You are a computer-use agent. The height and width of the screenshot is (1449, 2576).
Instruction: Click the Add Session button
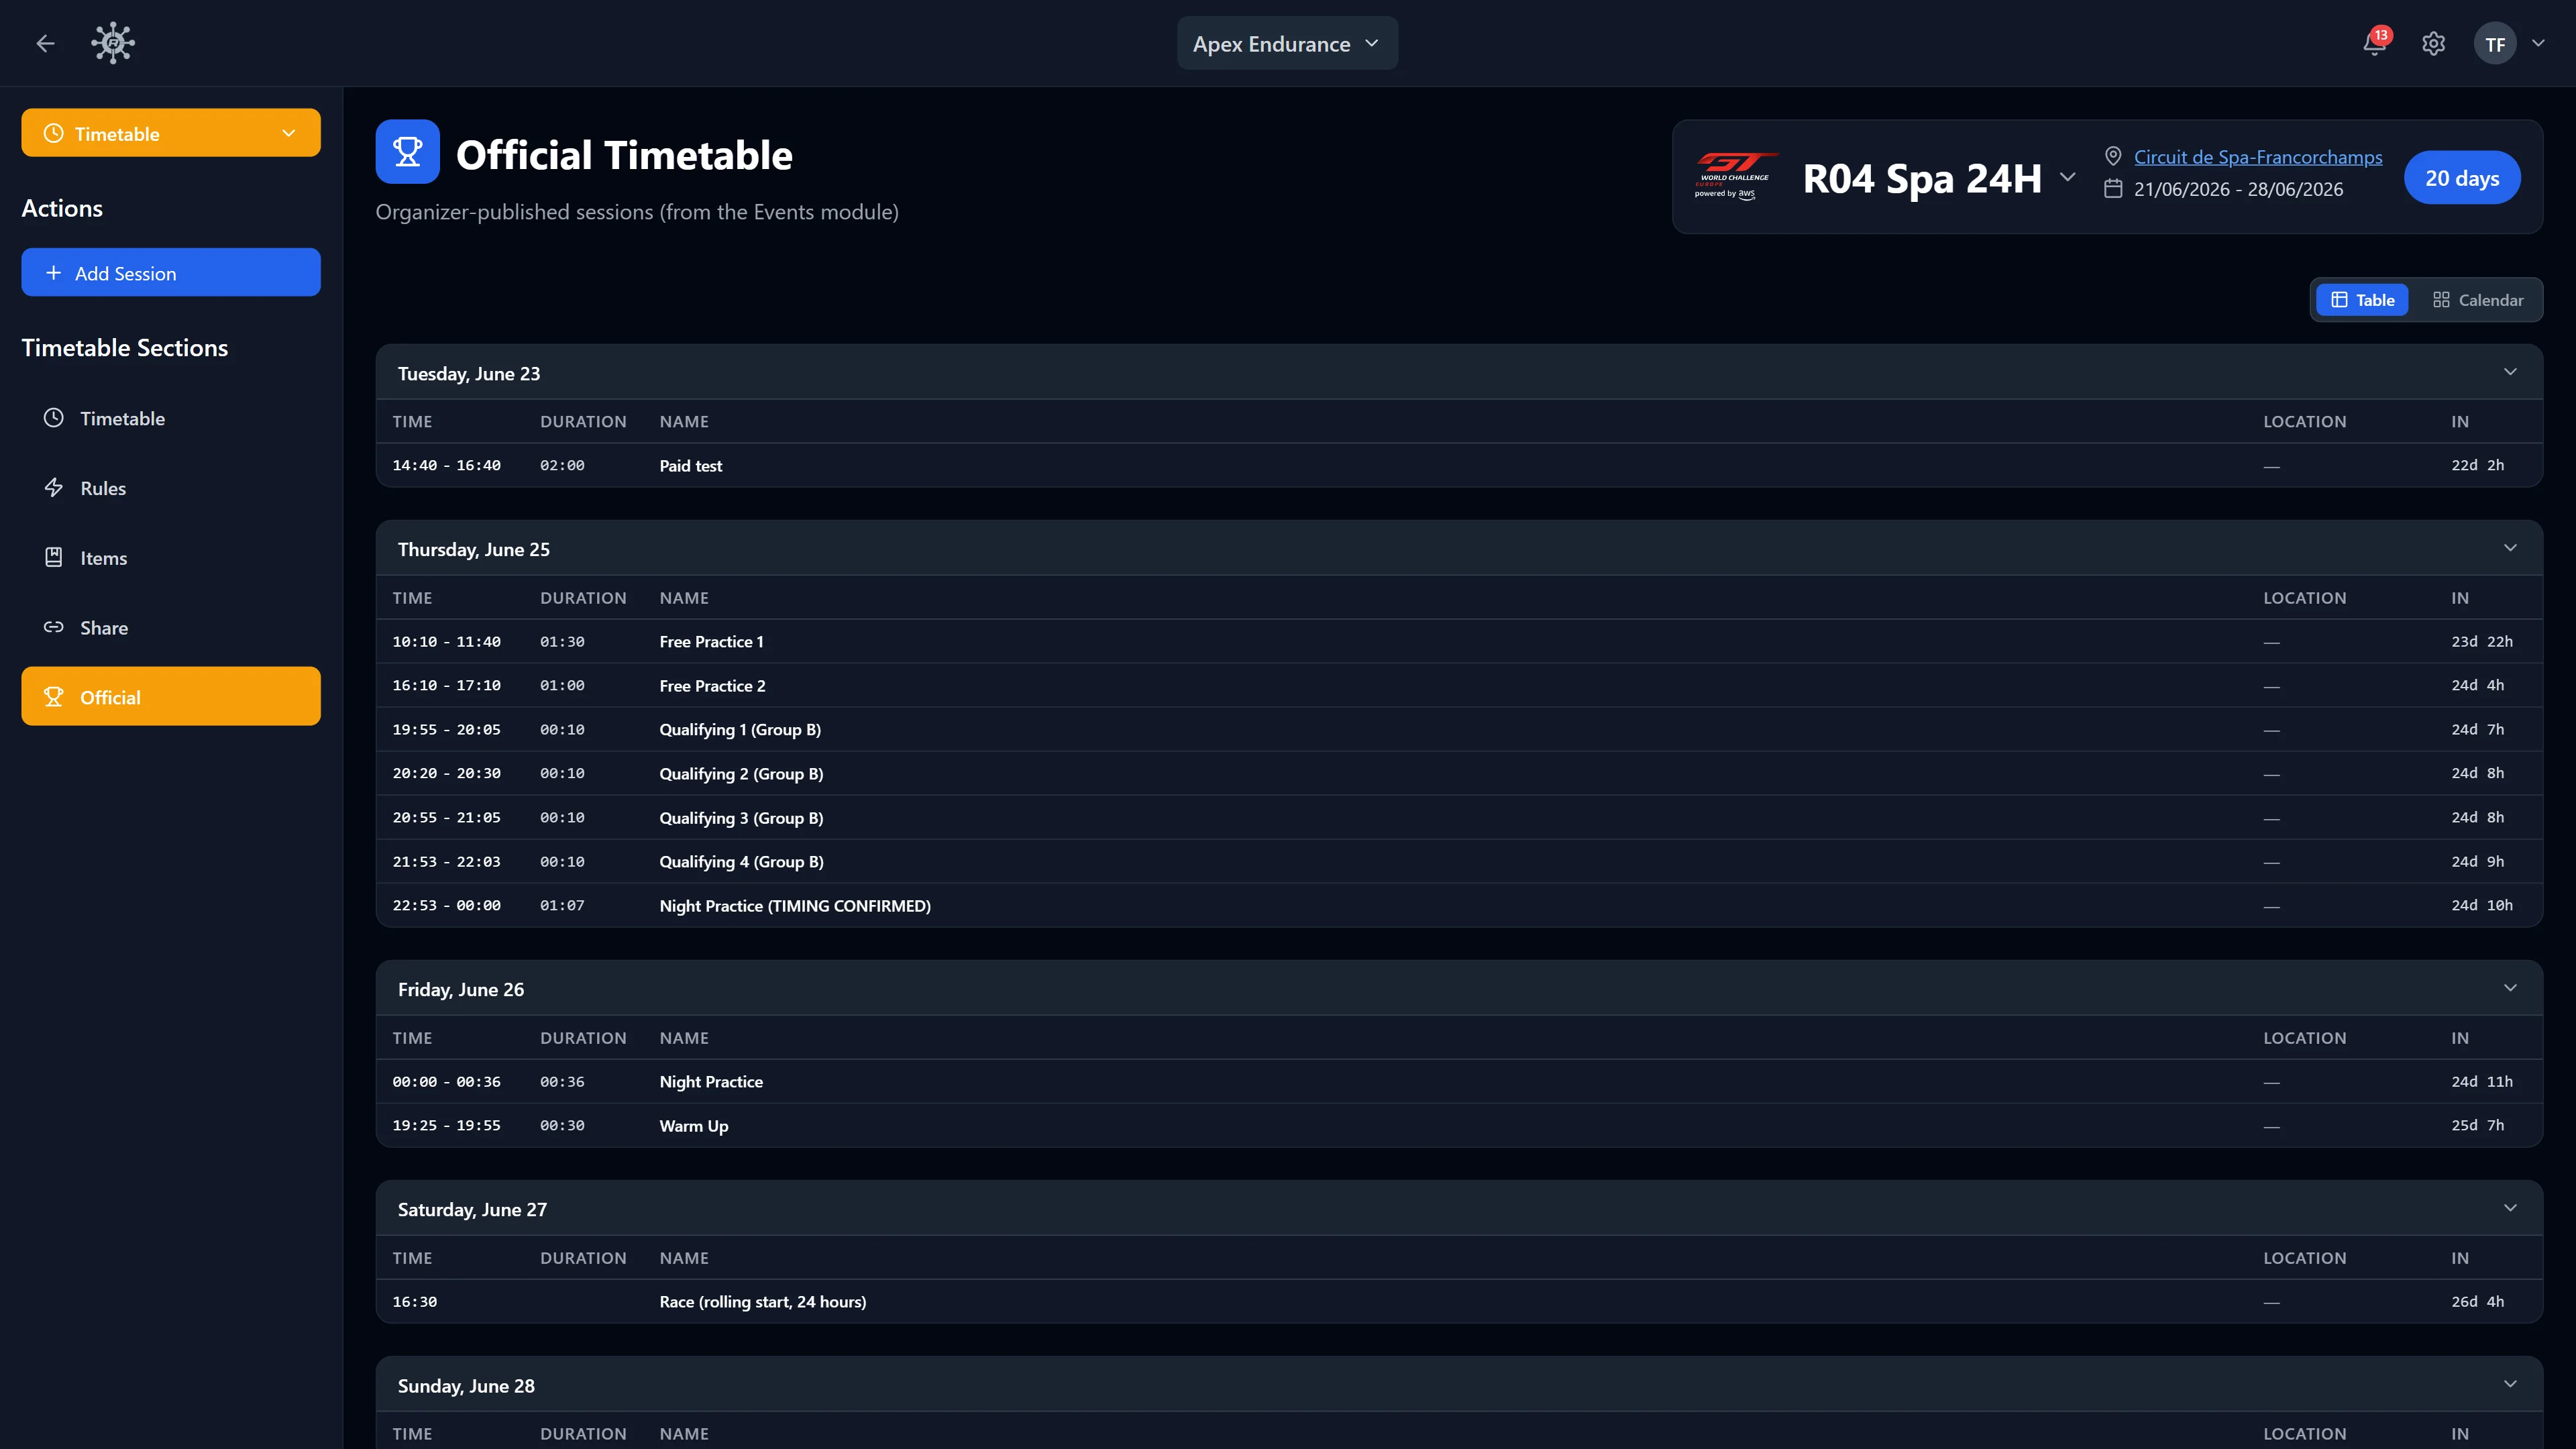coord(171,273)
